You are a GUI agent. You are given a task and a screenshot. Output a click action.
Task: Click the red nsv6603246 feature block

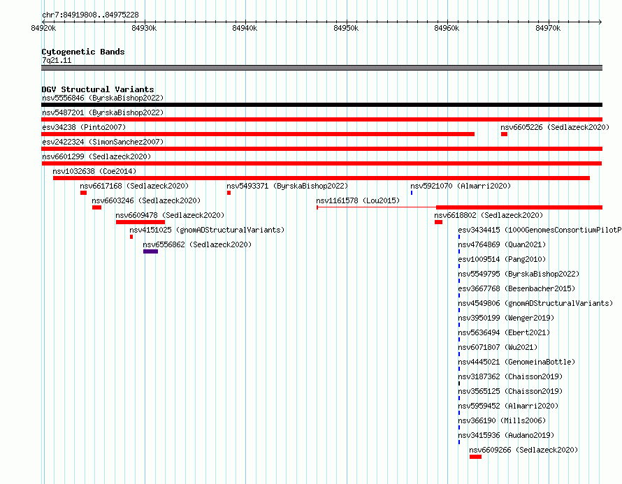click(96, 207)
